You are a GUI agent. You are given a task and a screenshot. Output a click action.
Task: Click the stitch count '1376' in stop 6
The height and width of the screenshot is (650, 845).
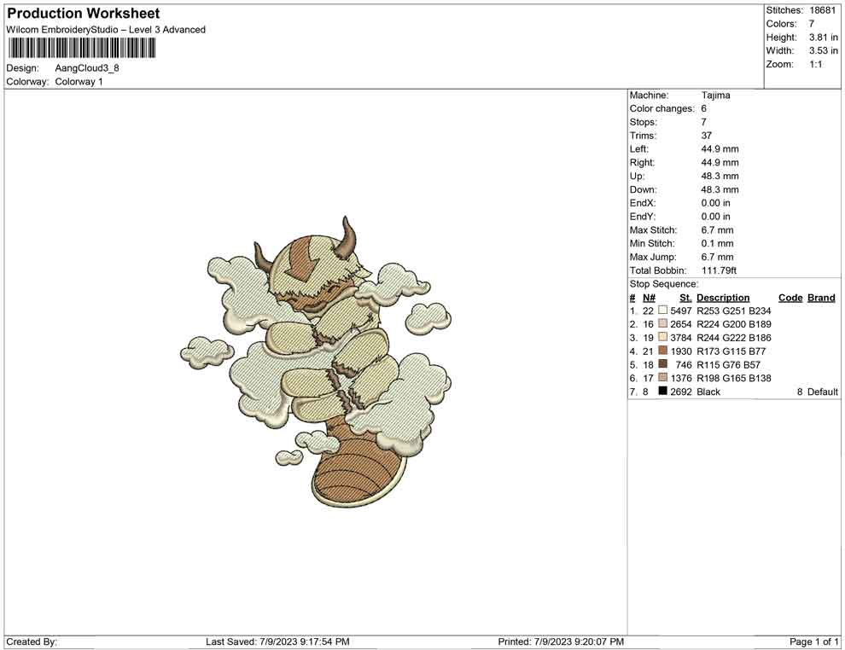[x=681, y=378]
